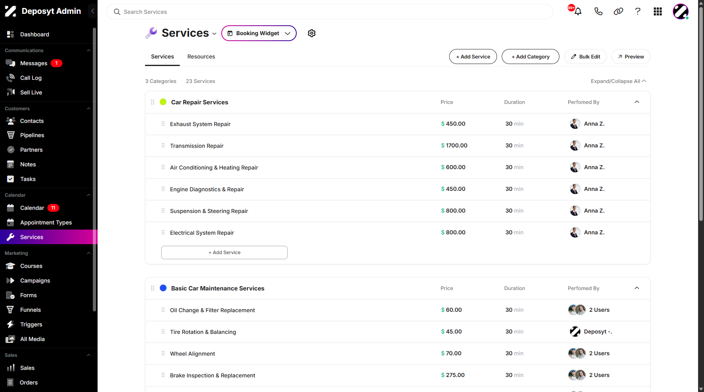Click the Sales bar chart icon
Viewport: 704px width, 392px height.
click(x=11, y=368)
